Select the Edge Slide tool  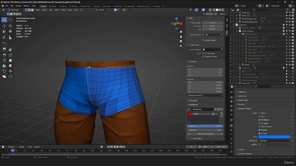(x=4, y=71)
